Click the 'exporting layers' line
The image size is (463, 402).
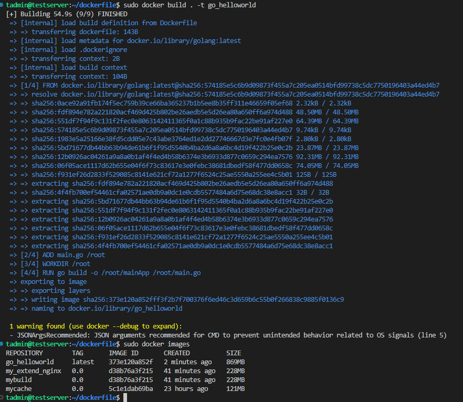[50, 291]
